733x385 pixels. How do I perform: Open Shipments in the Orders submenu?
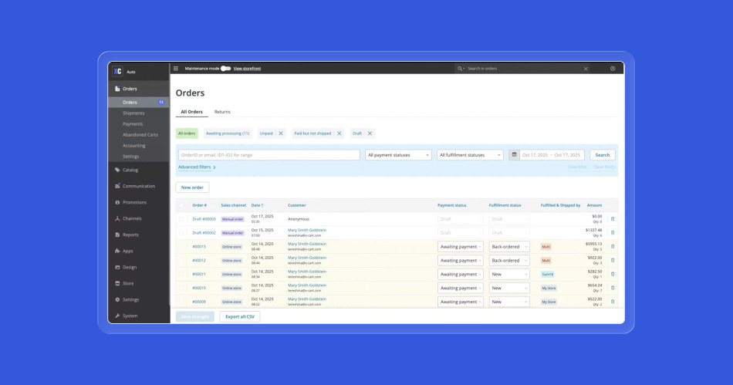133,113
